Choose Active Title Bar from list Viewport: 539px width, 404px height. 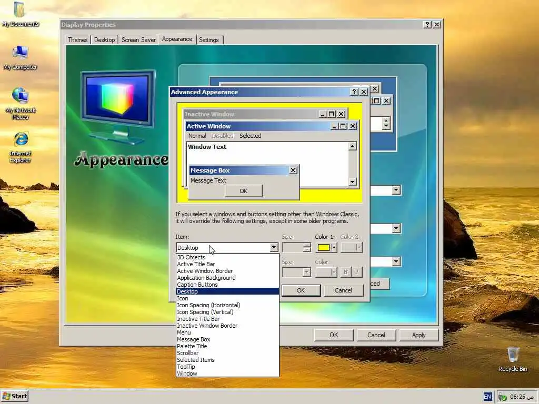[227, 264]
